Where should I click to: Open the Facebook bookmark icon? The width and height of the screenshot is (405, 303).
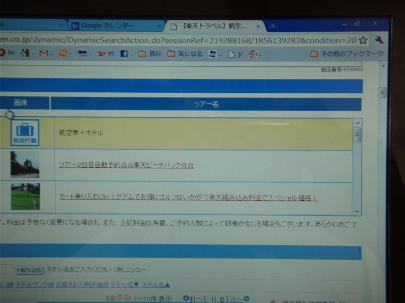click(x=124, y=54)
